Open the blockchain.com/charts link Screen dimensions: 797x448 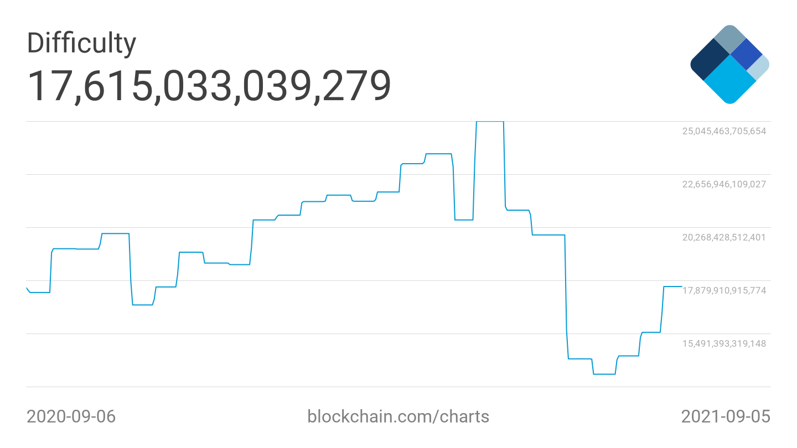click(398, 416)
